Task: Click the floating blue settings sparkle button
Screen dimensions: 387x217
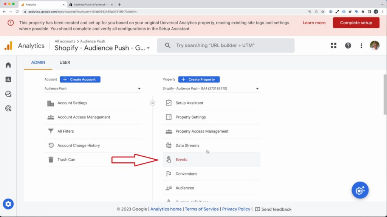Action: coord(360,190)
